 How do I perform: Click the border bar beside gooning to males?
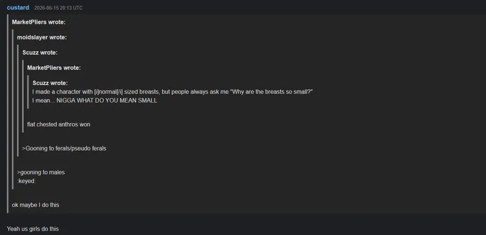click(13, 172)
